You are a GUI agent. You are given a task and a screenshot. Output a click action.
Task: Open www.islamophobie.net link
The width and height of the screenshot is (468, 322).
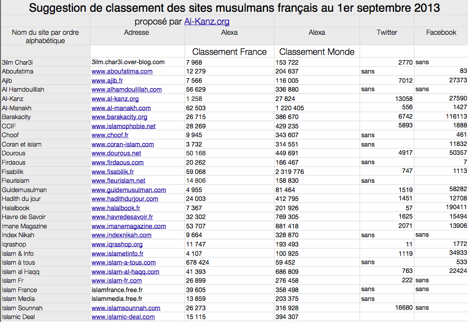point(123,126)
